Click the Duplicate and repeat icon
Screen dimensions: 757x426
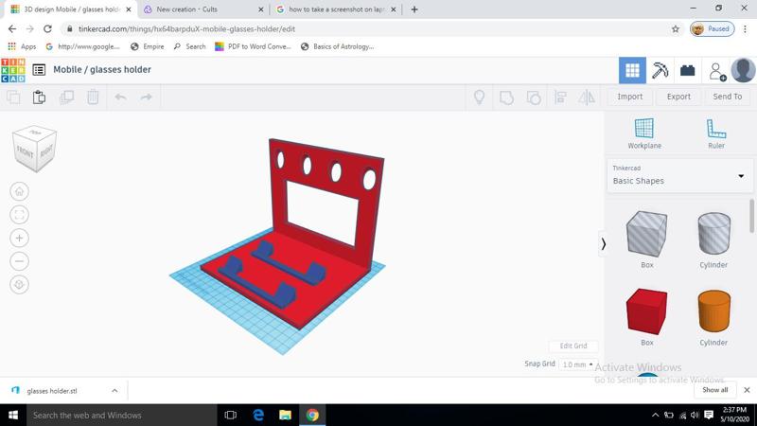66,98
